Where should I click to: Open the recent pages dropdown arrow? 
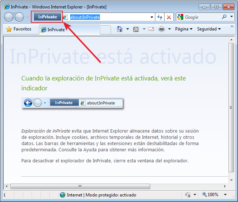coord(27,17)
